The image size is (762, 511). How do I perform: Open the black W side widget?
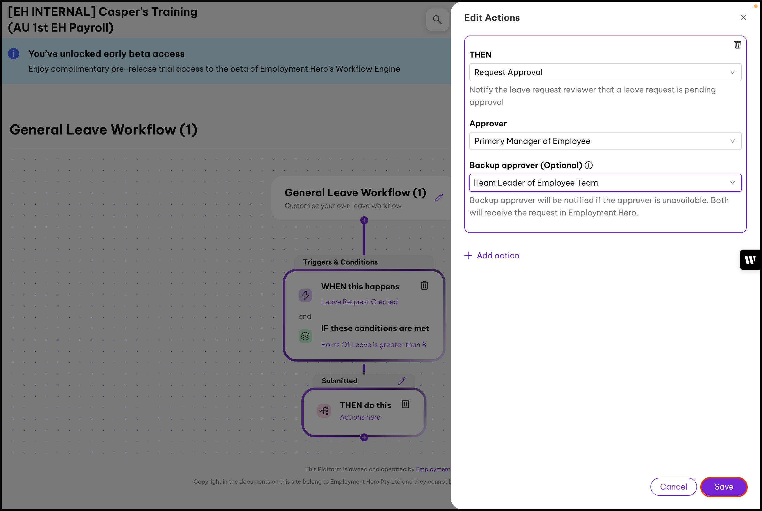pyautogui.click(x=750, y=260)
